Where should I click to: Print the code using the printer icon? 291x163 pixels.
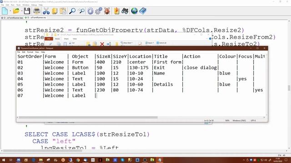click(x=36, y=11)
